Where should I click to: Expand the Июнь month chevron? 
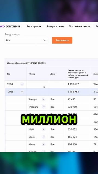pos(44,137)
